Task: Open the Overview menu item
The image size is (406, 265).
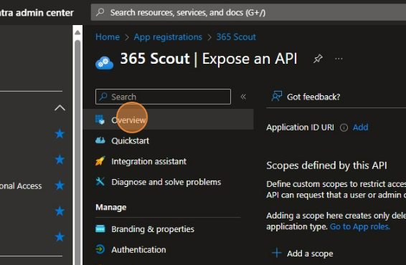Action: (169, 120)
